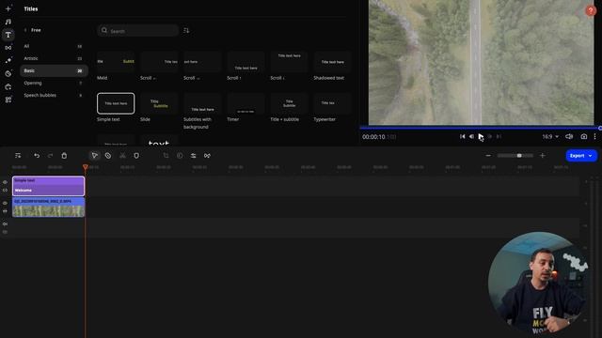This screenshot has width=602, height=338.
Task: Click the crop tool icon
Action: (166, 156)
